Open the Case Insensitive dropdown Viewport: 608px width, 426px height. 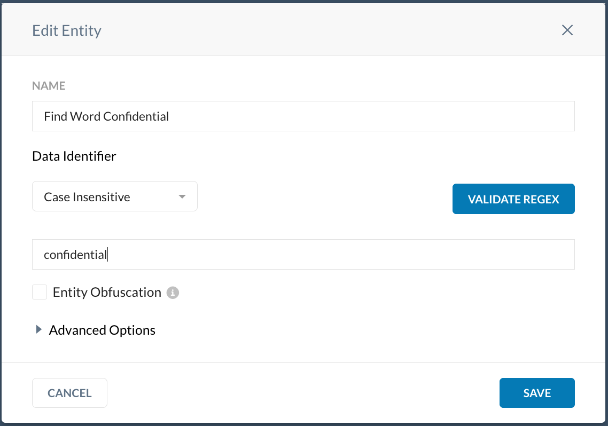[x=115, y=196]
